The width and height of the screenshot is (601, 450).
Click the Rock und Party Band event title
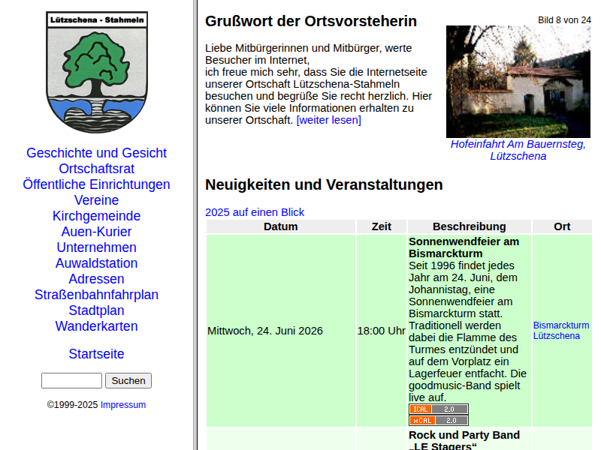click(464, 439)
